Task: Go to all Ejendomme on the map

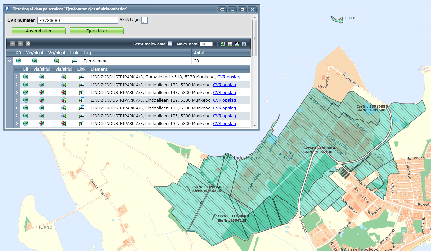Action: pyautogui.click(x=18, y=61)
